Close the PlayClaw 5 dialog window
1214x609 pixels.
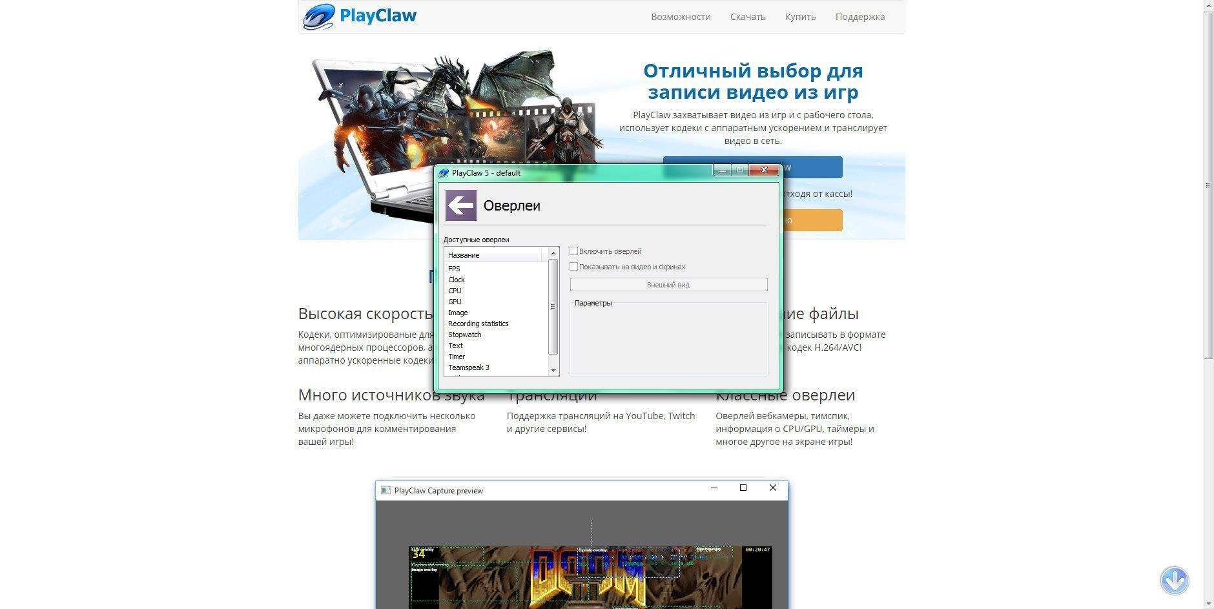[764, 170]
